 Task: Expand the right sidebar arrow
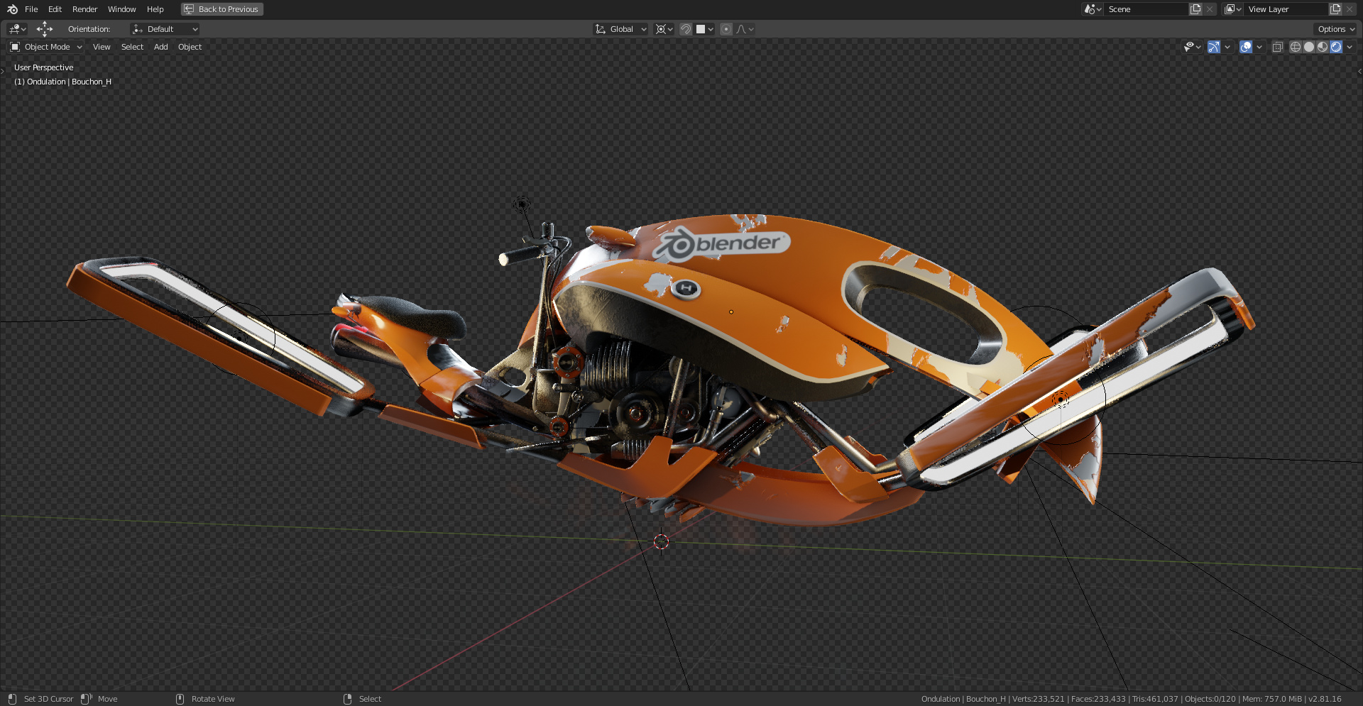[1359, 71]
